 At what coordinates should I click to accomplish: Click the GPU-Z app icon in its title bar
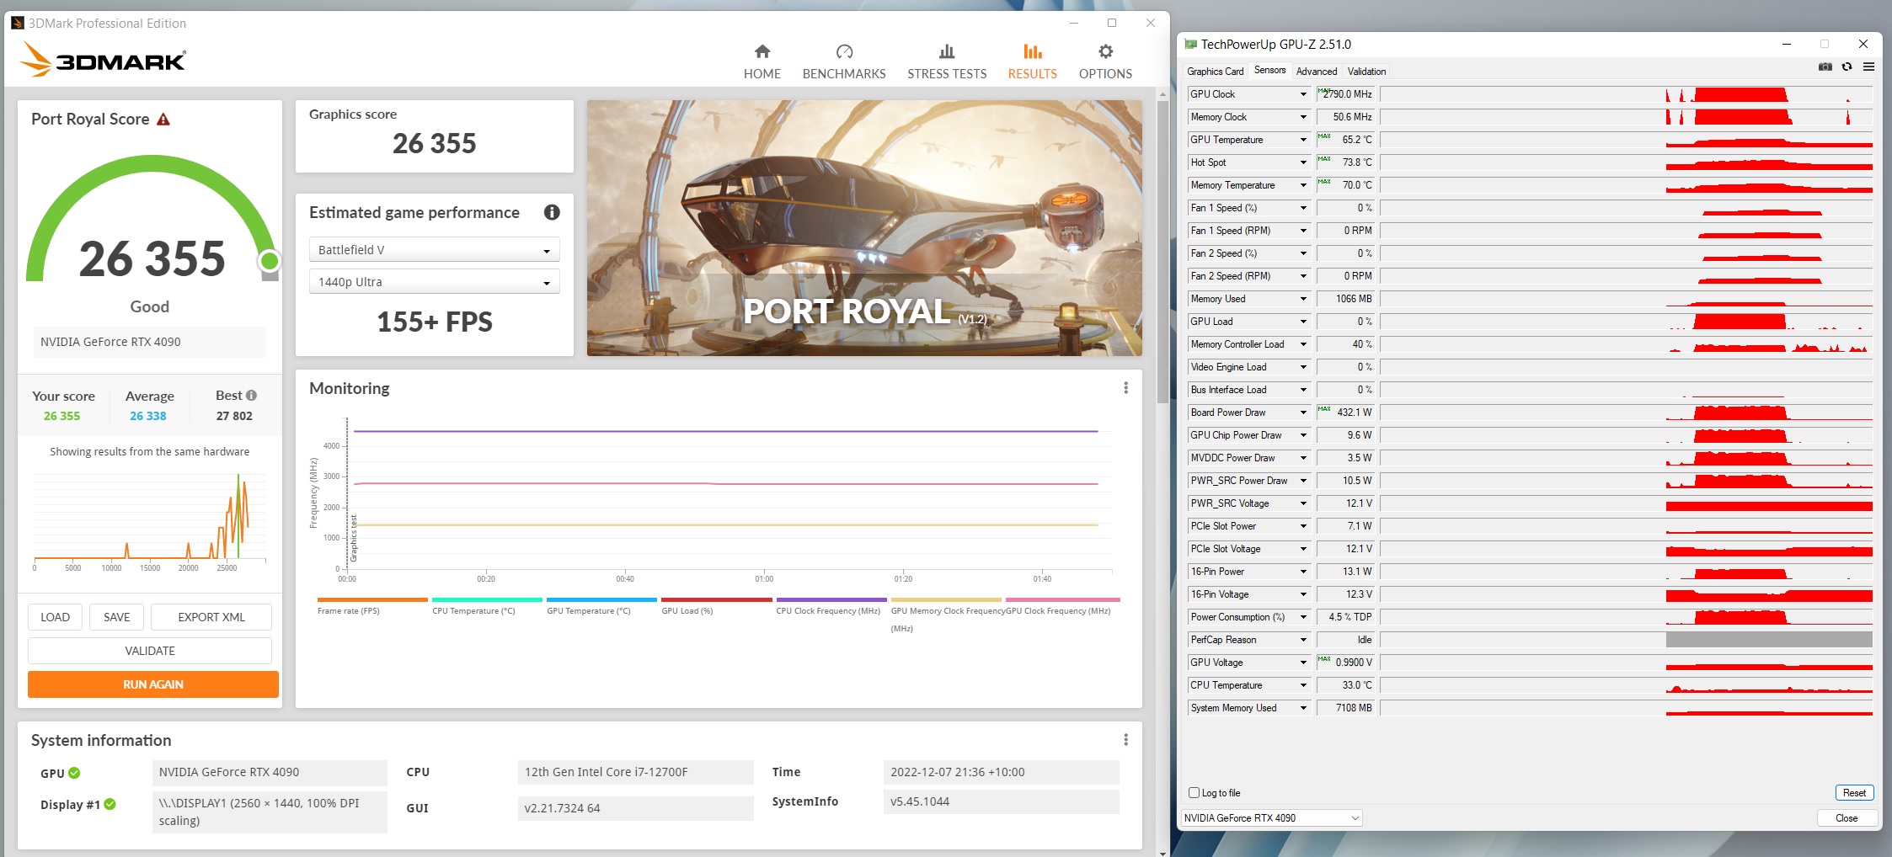click(1190, 45)
